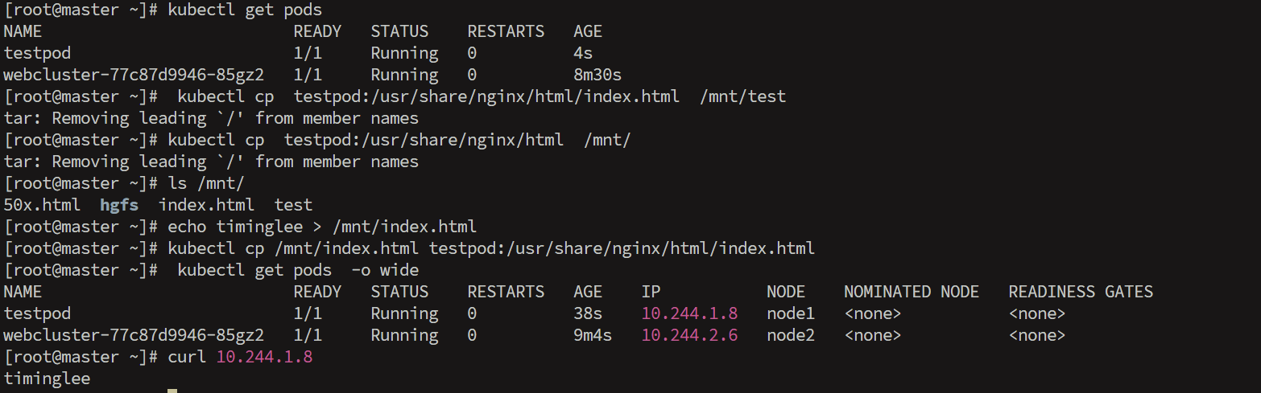Click the 'ls /mnt/' command
1261x393 pixels.
(x=206, y=184)
